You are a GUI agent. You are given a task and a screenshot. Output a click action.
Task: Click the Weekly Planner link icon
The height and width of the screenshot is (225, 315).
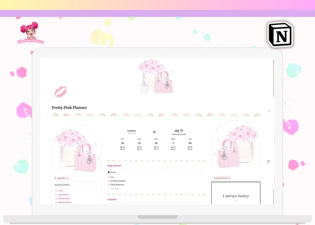[x=56, y=199]
